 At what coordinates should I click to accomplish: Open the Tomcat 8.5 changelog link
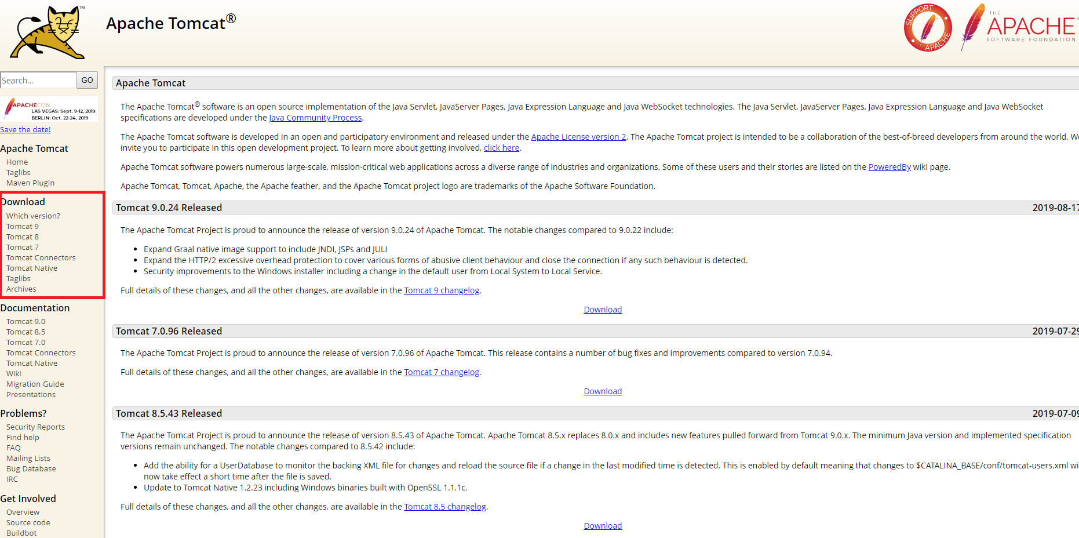[x=445, y=507]
